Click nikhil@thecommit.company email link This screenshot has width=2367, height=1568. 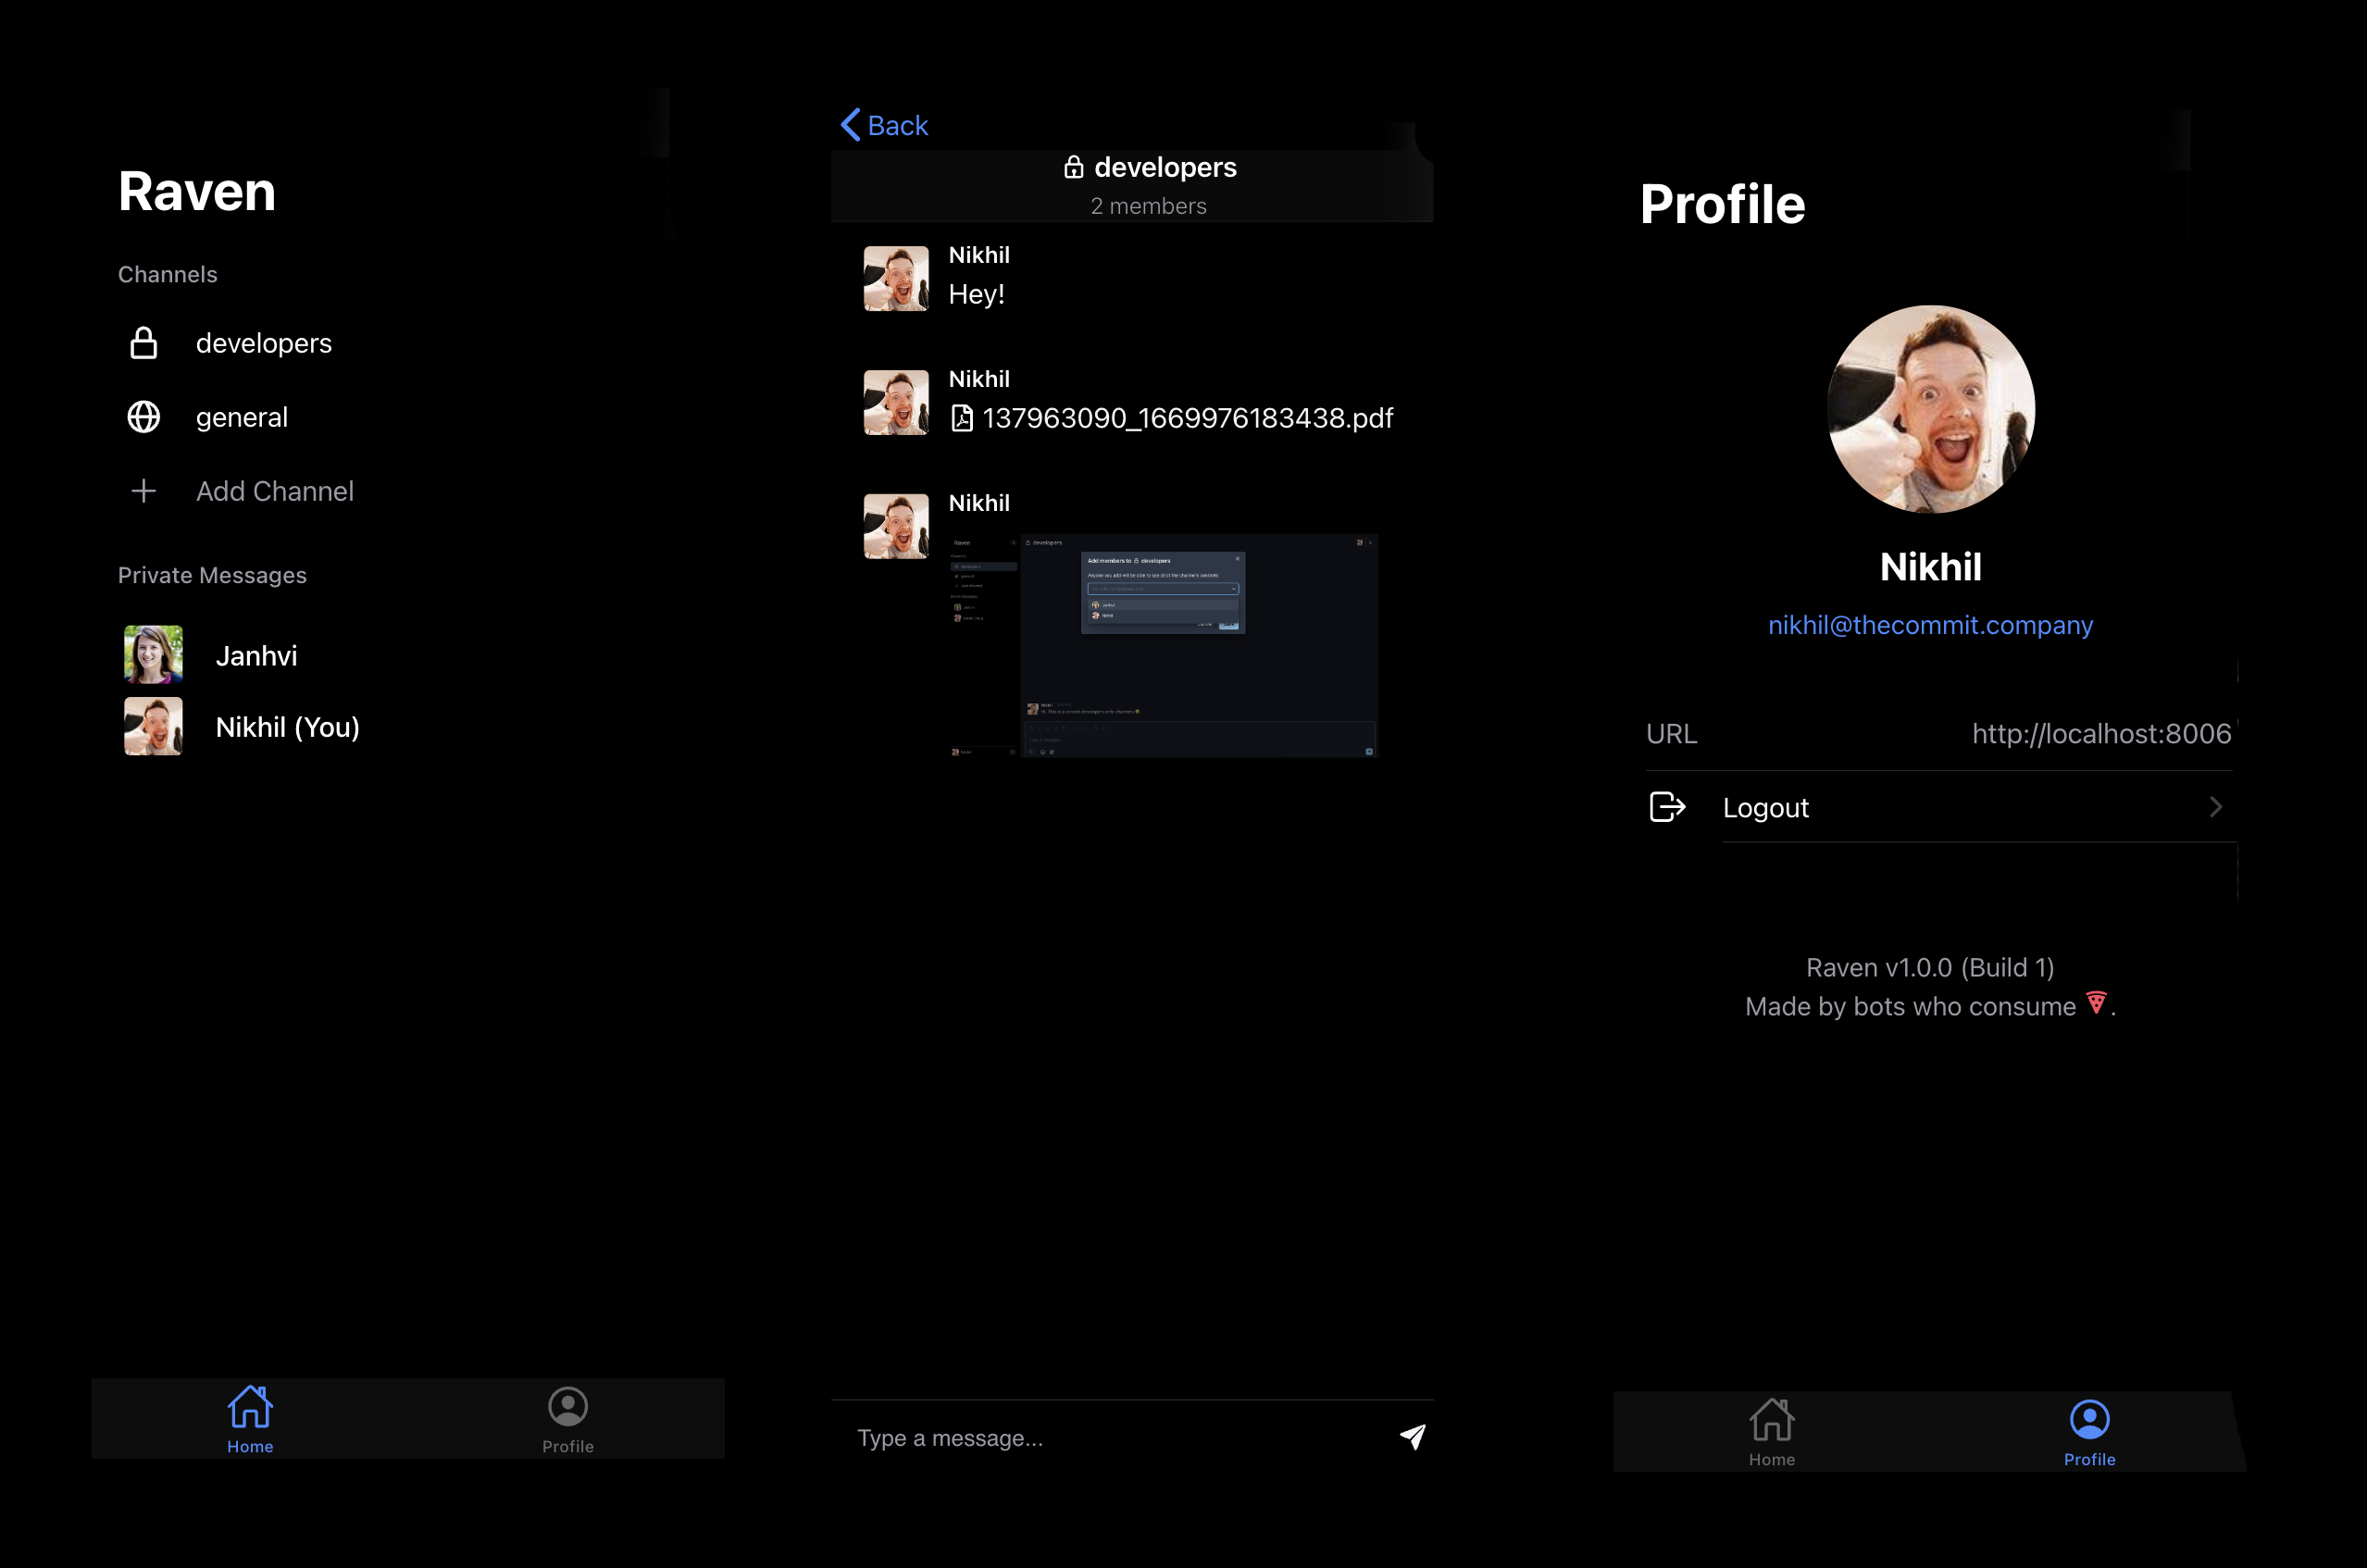(1930, 625)
